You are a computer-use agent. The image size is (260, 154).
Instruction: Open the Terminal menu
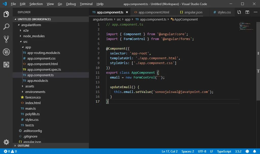click(x=86, y=4)
